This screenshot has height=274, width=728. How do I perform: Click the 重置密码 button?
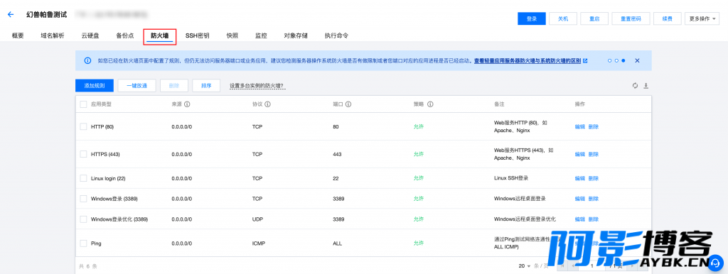631,18
